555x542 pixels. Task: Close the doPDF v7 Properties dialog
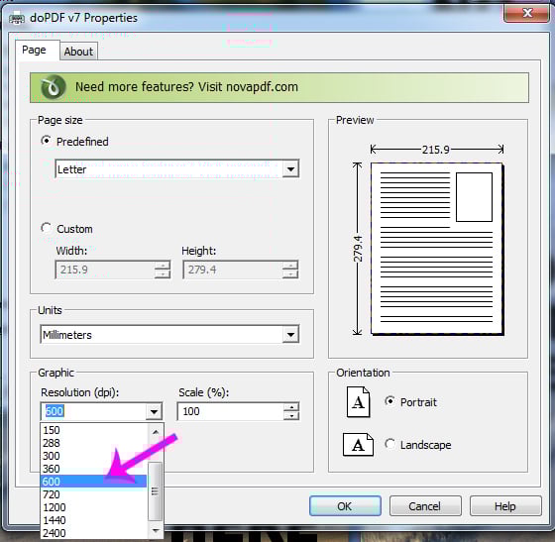pyautogui.click(x=526, y=13)
